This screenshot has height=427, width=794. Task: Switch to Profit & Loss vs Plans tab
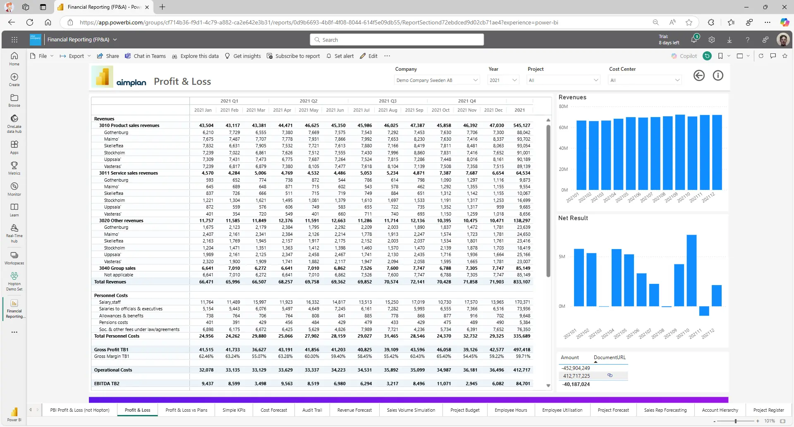187,410
